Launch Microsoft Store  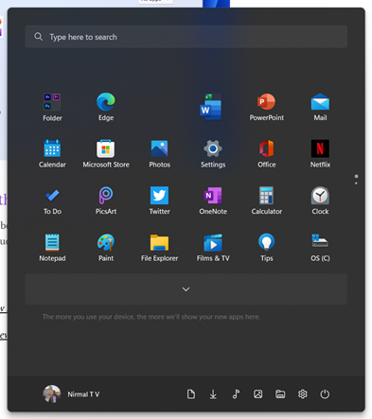[x=106, y=153]
